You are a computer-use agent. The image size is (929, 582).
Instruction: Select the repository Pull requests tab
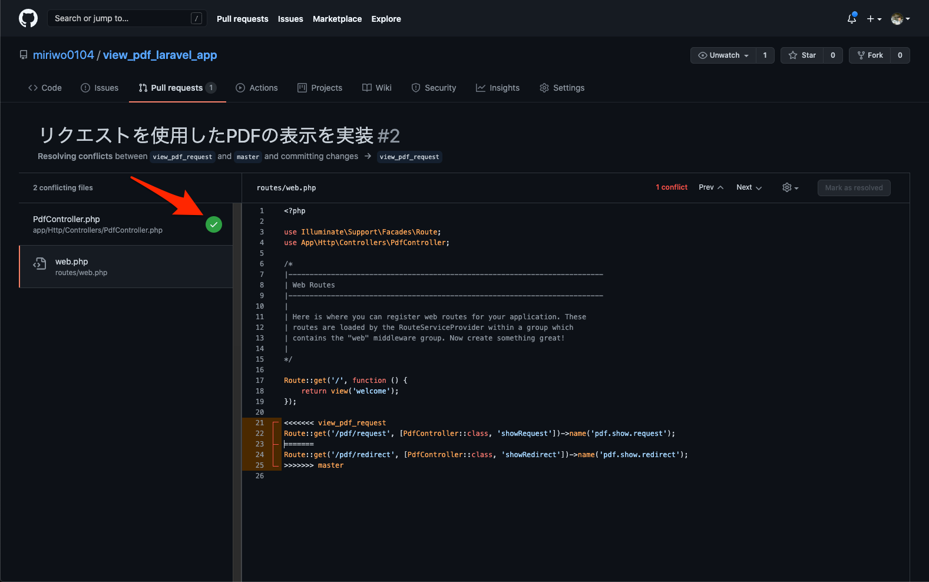point(177,88)
